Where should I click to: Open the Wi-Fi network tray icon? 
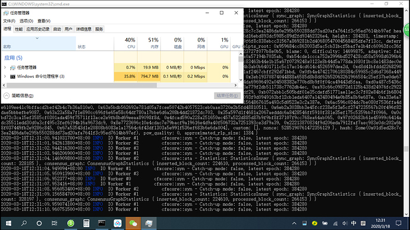[335, 223]
